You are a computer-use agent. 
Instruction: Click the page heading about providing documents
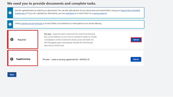point(52,3)
